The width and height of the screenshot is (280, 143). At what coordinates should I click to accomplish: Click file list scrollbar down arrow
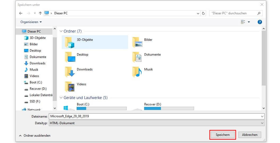tap(264, 108)
